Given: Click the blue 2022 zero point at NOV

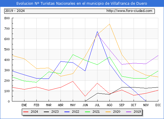Looking at the screenshot, I should [x=146, y=101].
